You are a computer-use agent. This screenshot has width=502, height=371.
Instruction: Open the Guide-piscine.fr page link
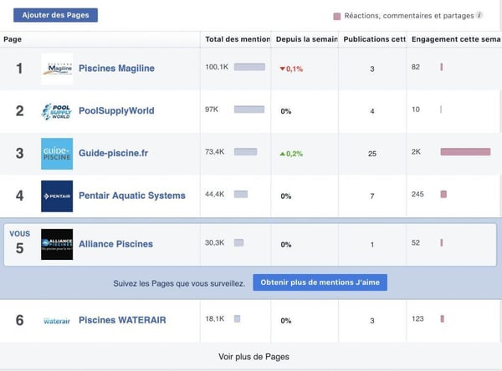(113, 153)
